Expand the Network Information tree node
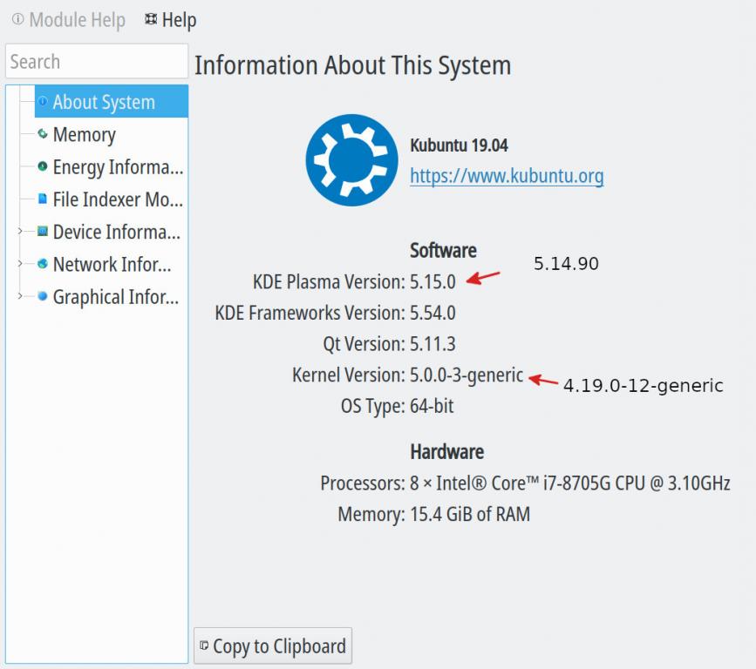The image size is (756, 669). [x=19, y=264]
